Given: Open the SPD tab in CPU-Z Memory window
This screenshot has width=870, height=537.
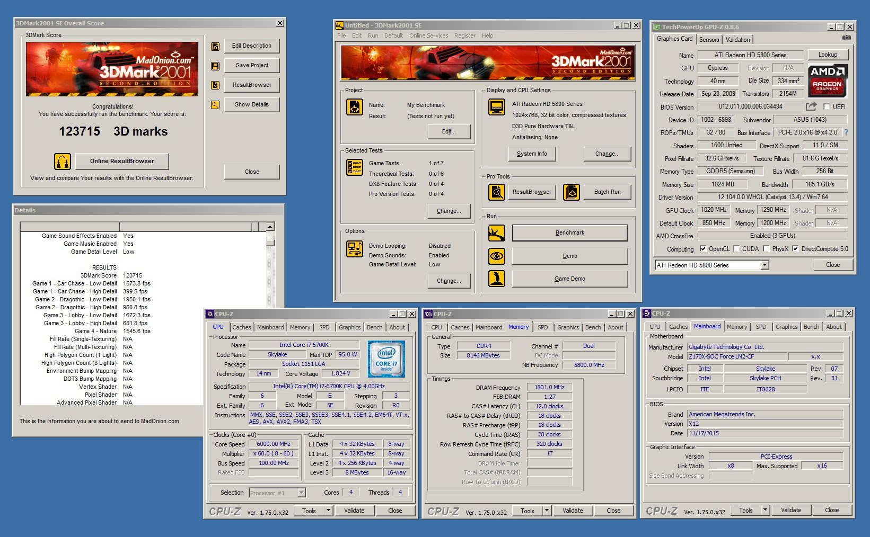Looking at the screenshot, I should 543,327.
